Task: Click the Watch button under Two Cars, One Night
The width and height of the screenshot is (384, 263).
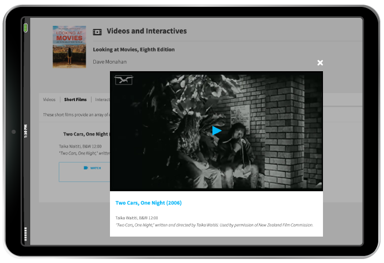Action: (84, 172)
